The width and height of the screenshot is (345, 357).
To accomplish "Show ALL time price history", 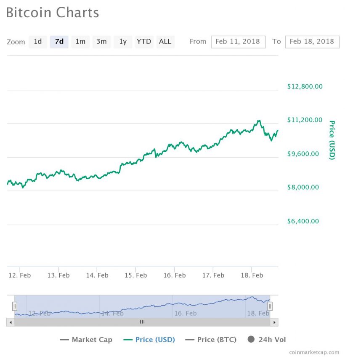I will click(x=165, y=42).
